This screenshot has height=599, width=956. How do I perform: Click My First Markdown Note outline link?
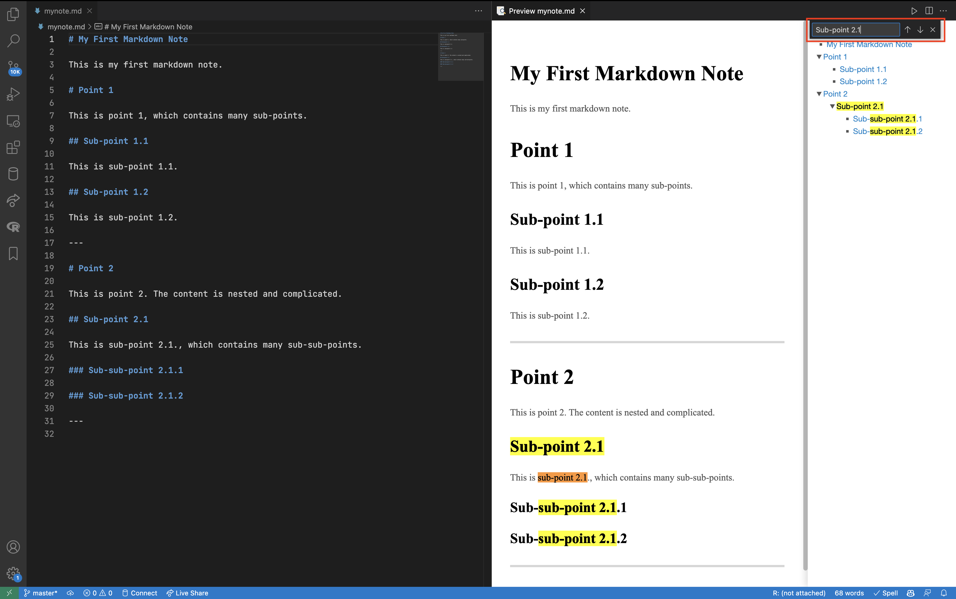tap(869, 45)
